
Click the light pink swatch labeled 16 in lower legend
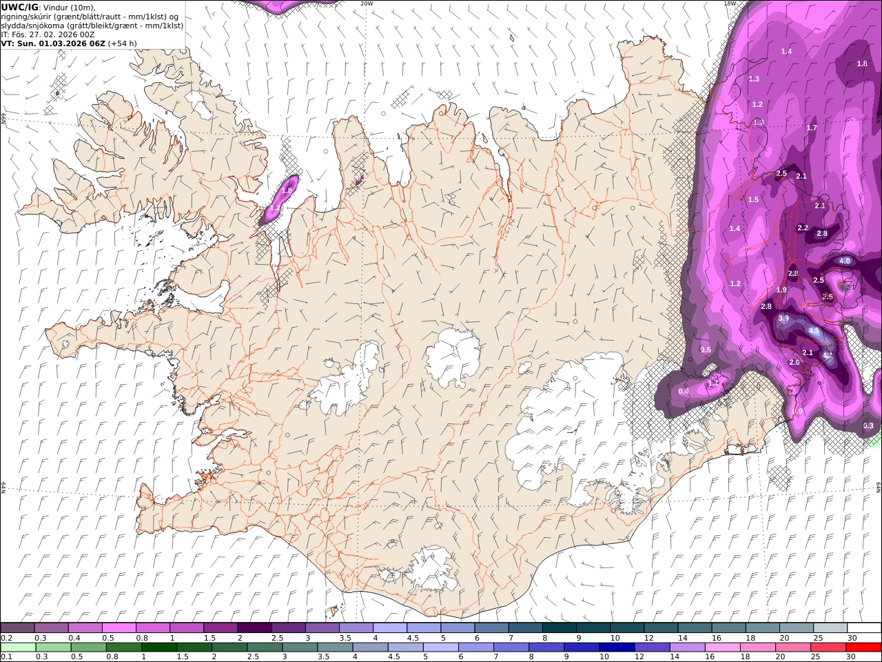723,648
